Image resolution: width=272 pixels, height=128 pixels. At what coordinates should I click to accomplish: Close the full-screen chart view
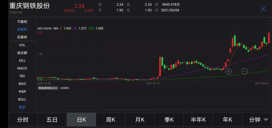point(263,9)
